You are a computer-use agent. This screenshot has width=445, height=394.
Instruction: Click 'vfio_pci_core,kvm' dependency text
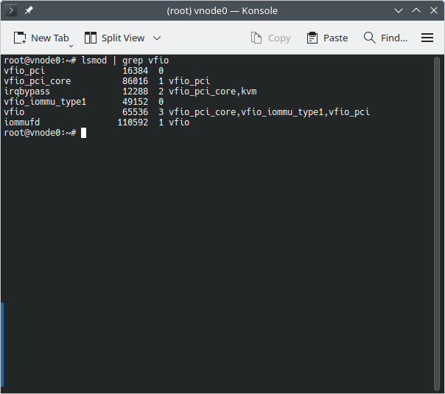click(213, 91)
